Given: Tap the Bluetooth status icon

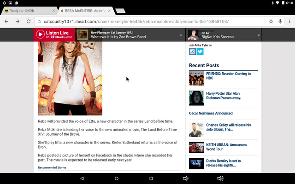Looking at the screenshot, I should [x=272, y=3].
